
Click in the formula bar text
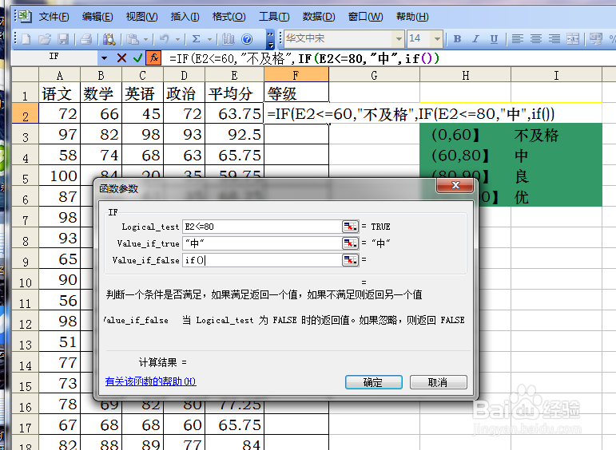coord(304,58)
